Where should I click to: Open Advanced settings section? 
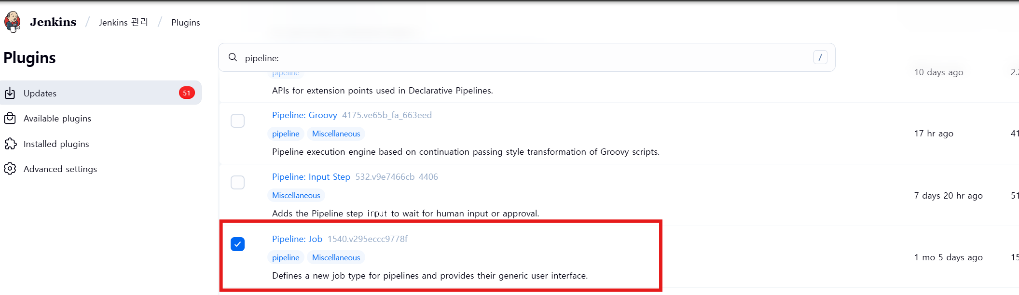pos(60,169)
